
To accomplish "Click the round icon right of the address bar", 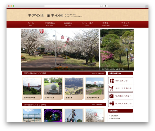I will pos(105,6).
